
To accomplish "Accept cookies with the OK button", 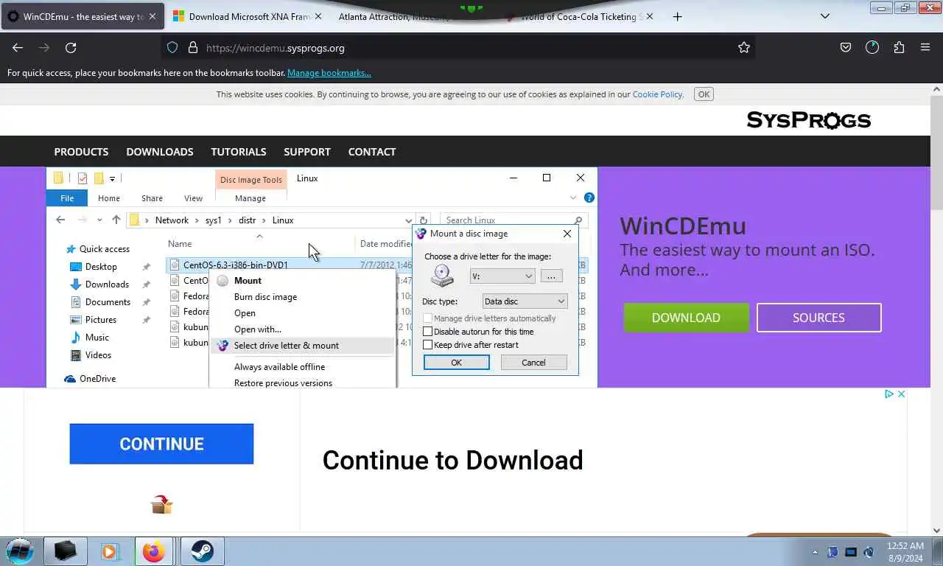I will (x=704, y=94).
